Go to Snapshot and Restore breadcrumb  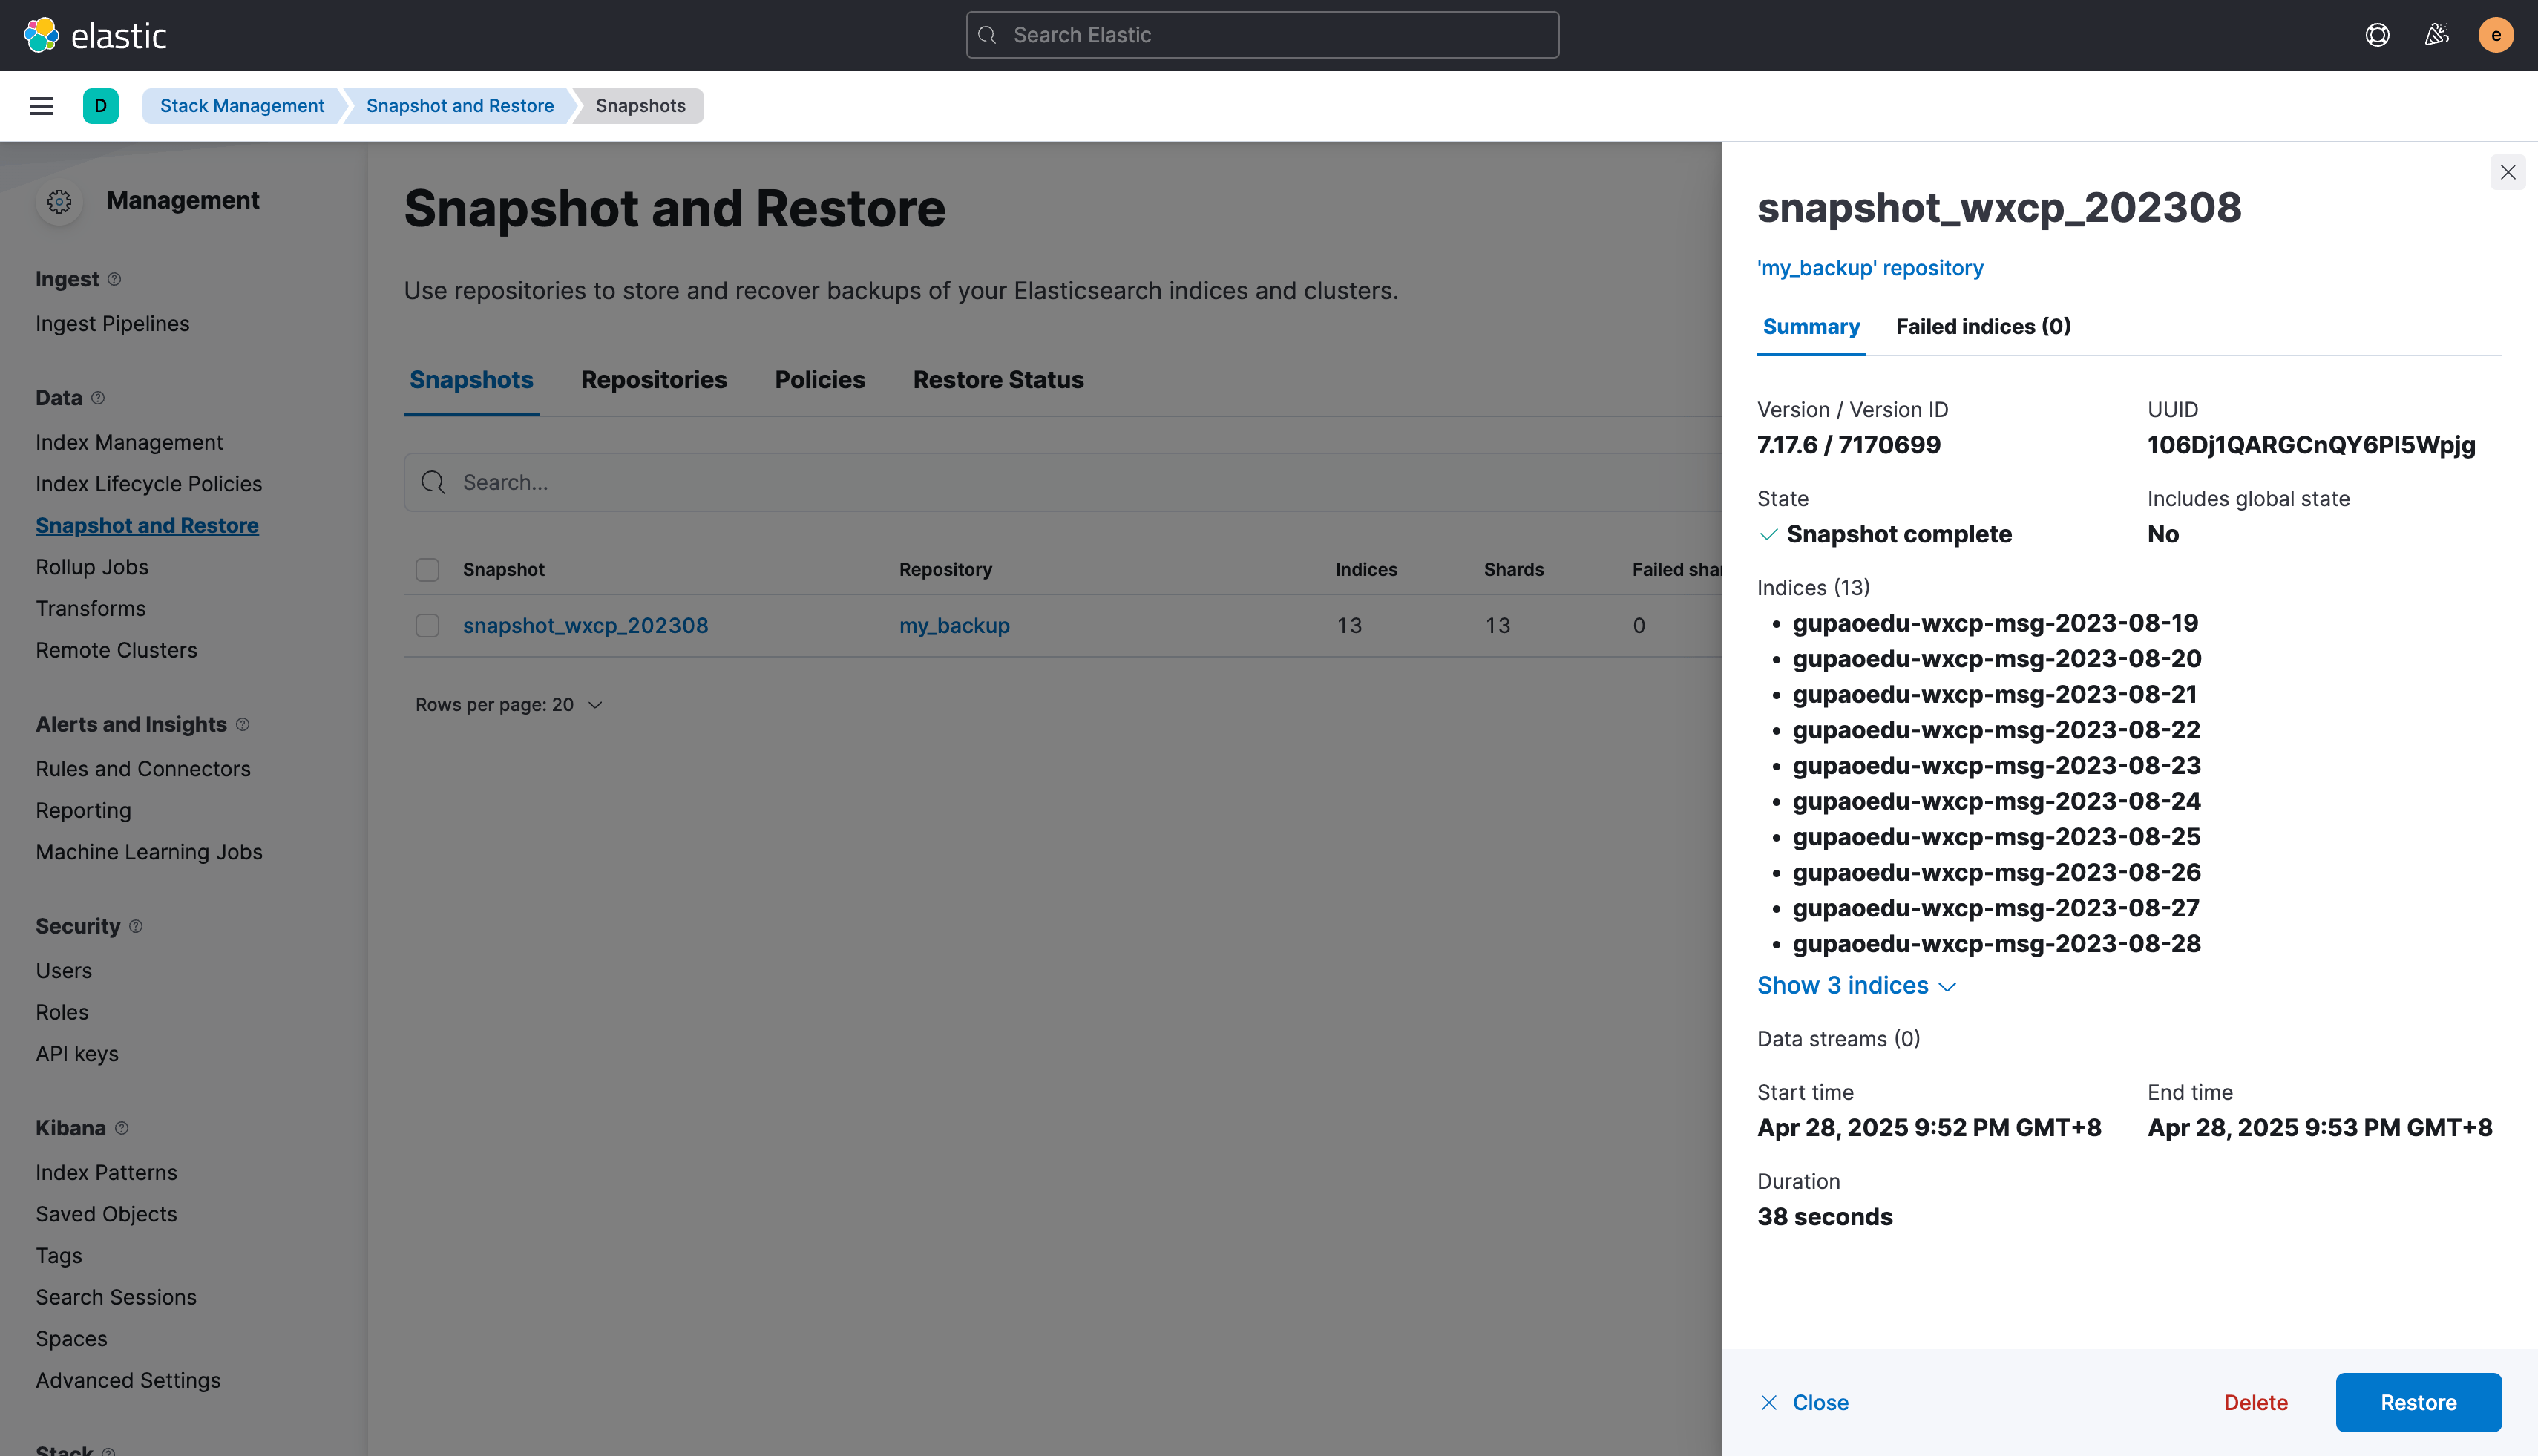pos(460,106)
